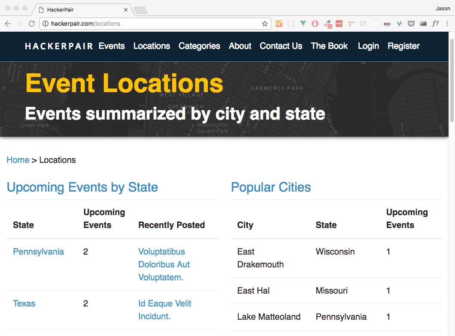
Task: Open the orange analytics chart extension
Action: pos(279,24)
